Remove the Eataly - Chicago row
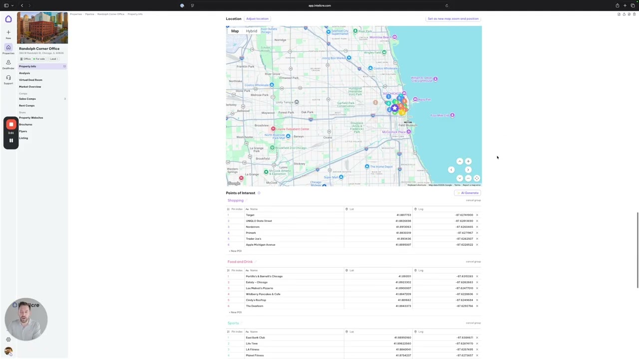639x359 pixels. (477, 282)
